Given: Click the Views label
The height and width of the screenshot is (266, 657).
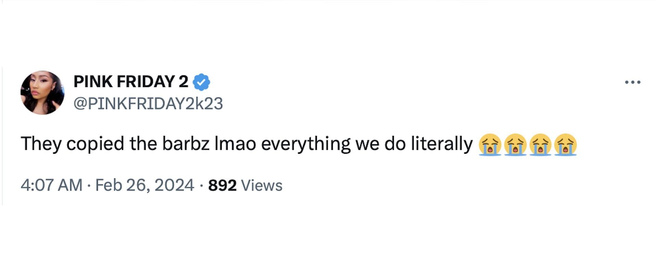Looking at the screenshot, I should (262, 186).
